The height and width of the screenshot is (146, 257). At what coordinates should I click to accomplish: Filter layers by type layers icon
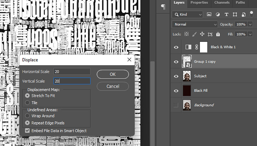click(226, 14)
